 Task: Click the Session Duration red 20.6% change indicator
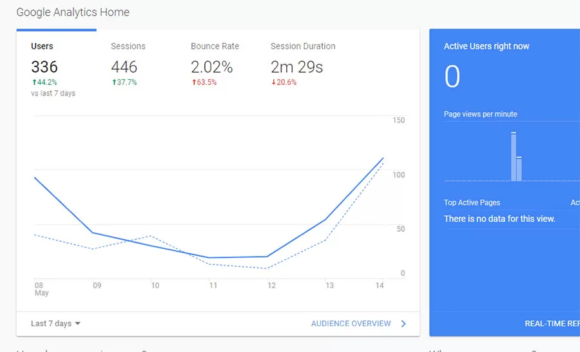pos(284,83)
